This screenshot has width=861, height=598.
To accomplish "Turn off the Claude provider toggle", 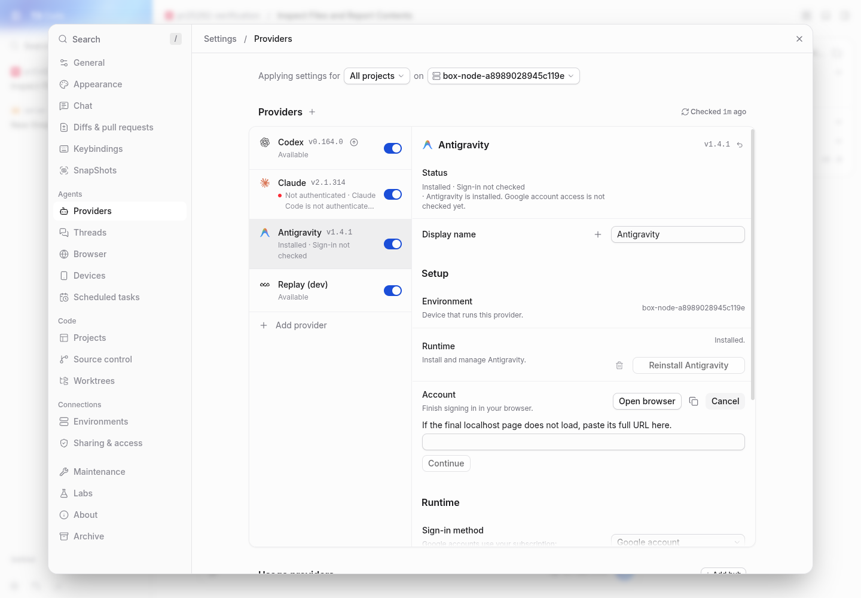I will (393, 194).
